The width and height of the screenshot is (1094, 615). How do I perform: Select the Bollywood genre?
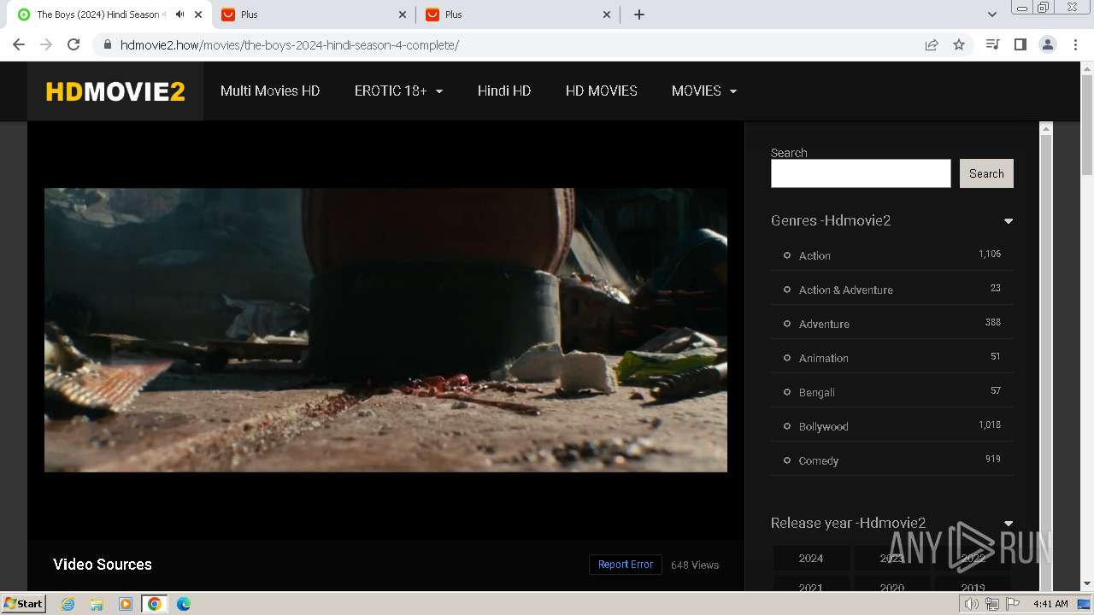(824, 426)
